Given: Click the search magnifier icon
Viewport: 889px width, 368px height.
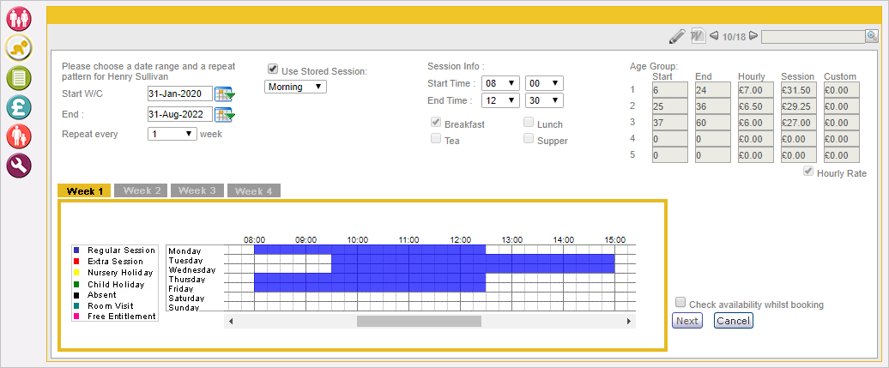Looking at the screenshot, I should (x=872, y=36).
